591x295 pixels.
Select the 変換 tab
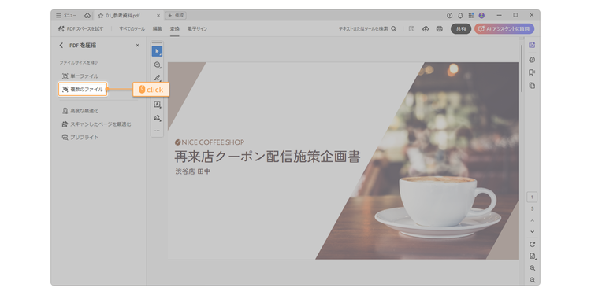click(174, 28)
